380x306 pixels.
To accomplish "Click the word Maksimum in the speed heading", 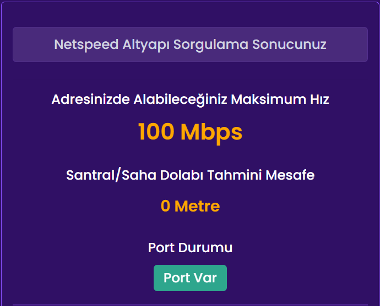I will coord(264,99).
